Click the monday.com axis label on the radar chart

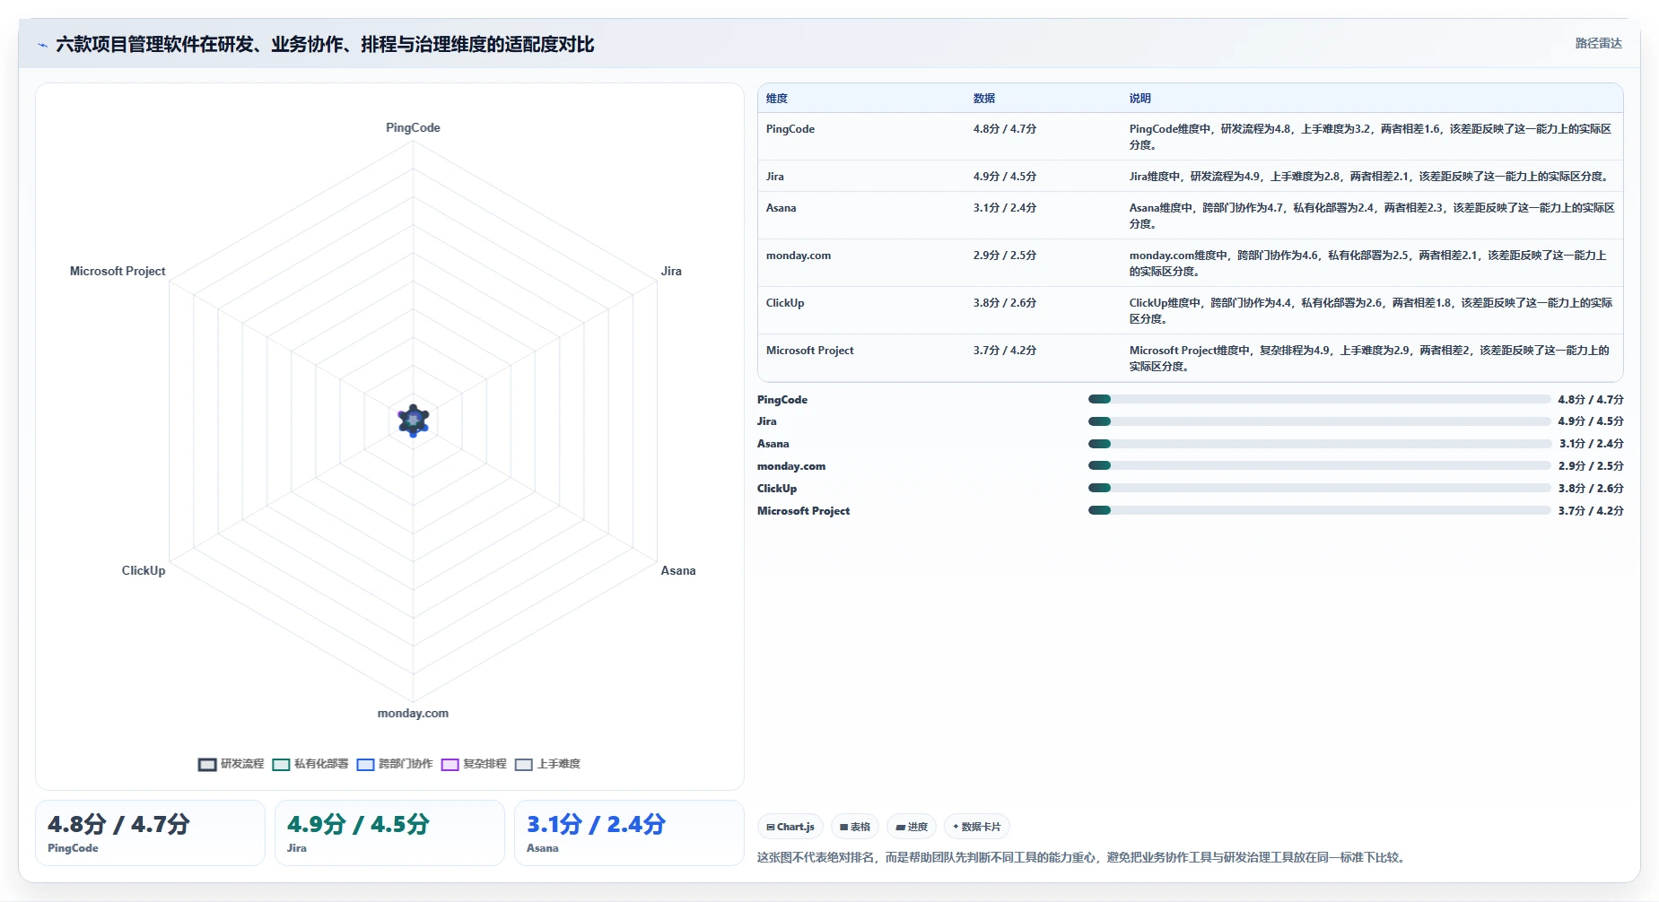[413, 714]
